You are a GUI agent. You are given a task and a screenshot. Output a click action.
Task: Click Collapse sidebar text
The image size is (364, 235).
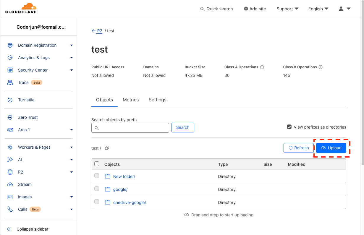click(33, 229)
